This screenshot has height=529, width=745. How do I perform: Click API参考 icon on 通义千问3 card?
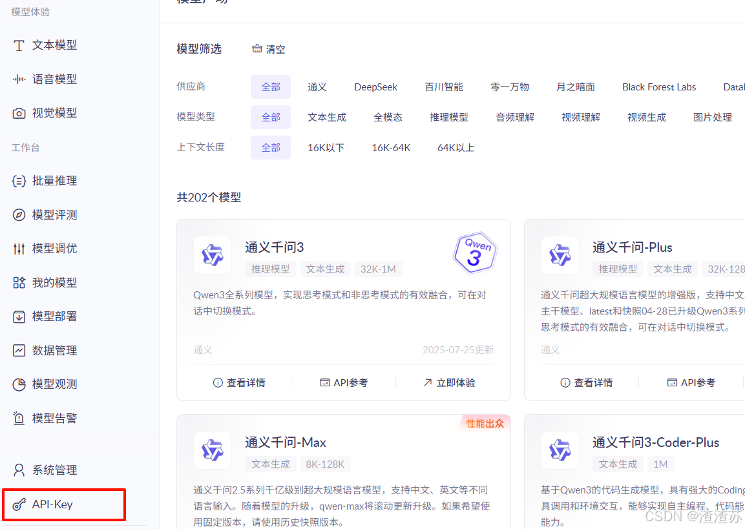point(324,383)
